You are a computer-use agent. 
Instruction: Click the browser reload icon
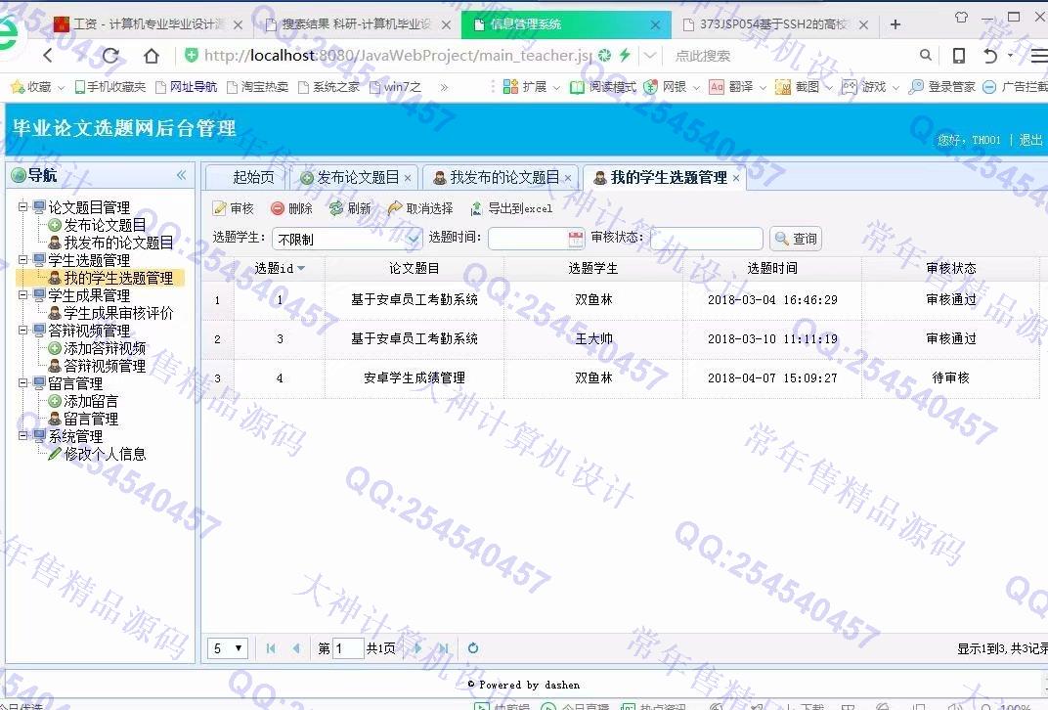click(110, 56)
